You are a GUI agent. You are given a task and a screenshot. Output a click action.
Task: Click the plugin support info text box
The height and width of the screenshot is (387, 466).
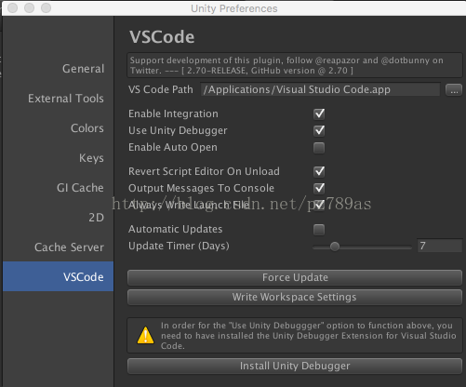295,65
